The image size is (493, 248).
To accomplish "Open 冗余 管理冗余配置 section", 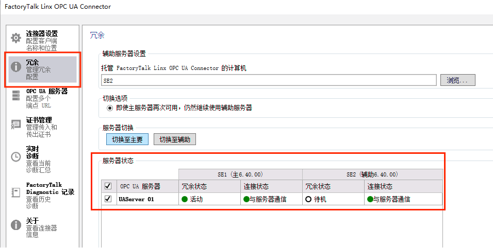I will point(42,69).
